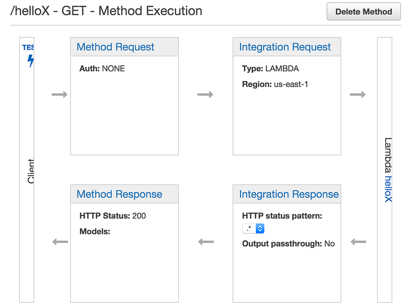This screenshot has width=405, height=305.
Task: Click the Auth: NONE setting
Action: coord(102,68)
